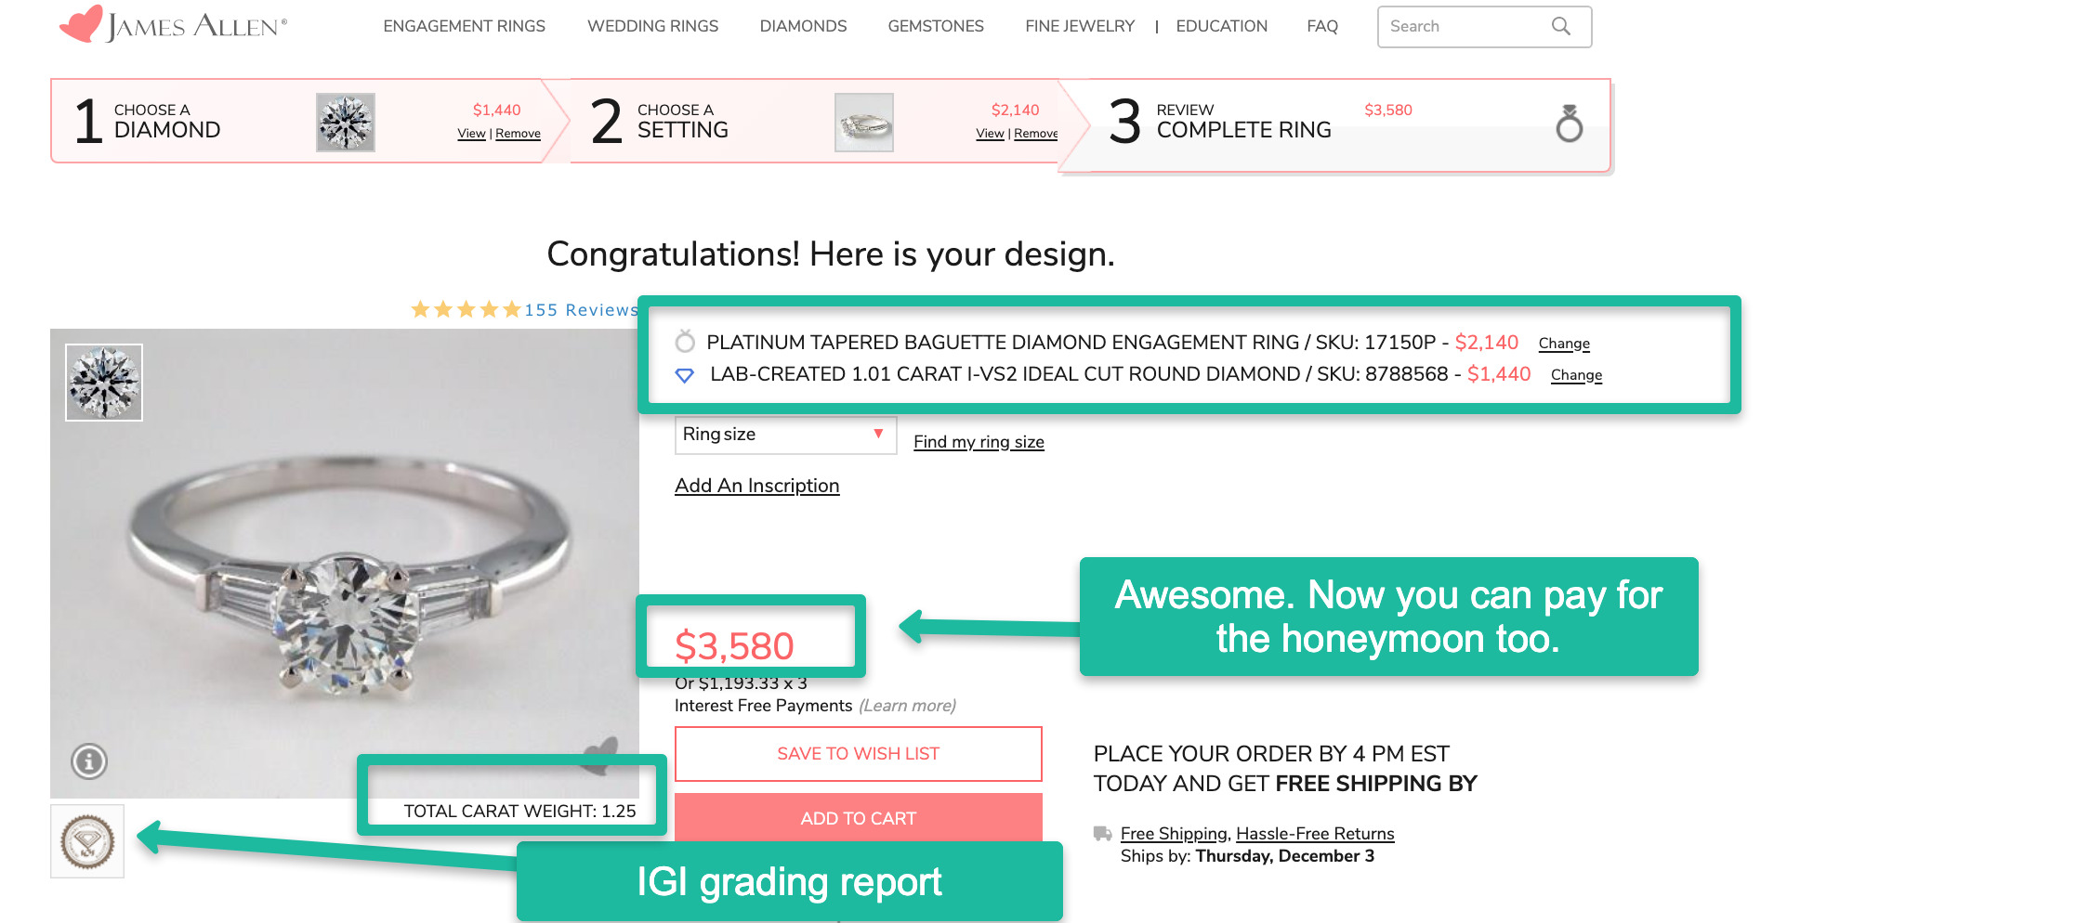Open the IGI grading report certificate thumbnail
The height and width of the screenshot is (923, 2076).
coord(87,842)
